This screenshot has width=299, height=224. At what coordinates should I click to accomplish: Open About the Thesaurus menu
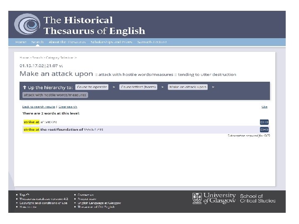coord(67,42)
